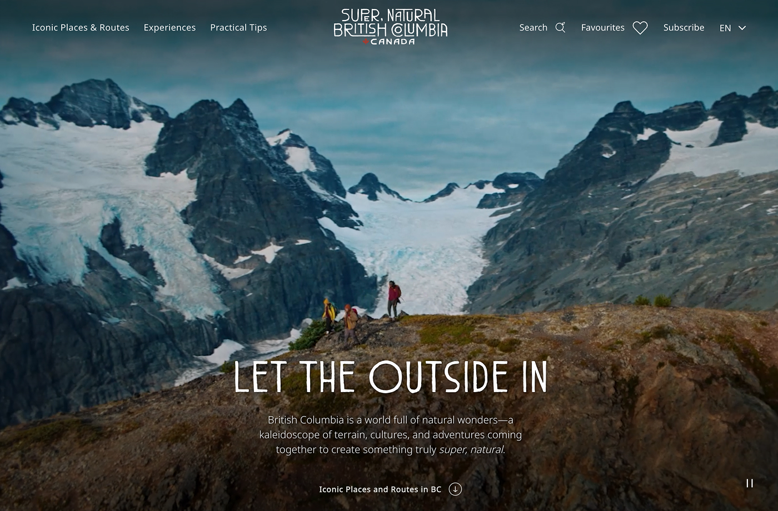Screen dimensions: 778x511
Task: Expand the language chevron next to EN
Action: [x=742, y=28]
